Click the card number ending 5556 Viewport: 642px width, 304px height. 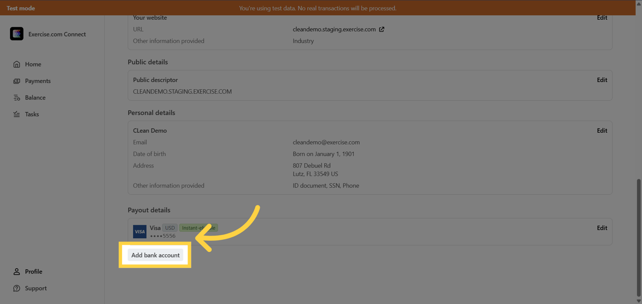point(163,236)
